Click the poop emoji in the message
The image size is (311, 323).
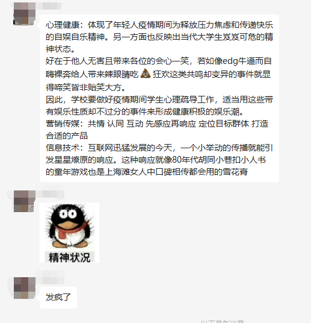[x=146, y=74]
